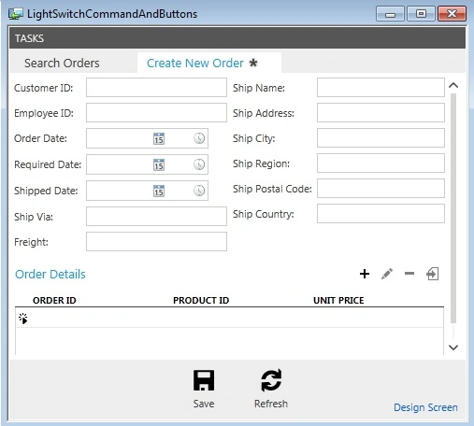This screenshot has width=474, height=426.
Task: Focus the Ship City input field
Action: [x=381, y=137]
